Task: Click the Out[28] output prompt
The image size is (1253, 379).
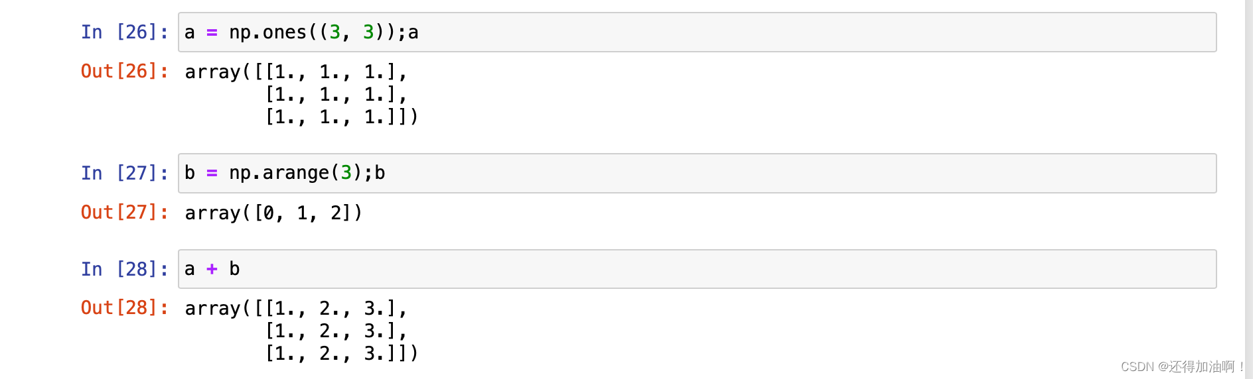Action: point(124,307)
